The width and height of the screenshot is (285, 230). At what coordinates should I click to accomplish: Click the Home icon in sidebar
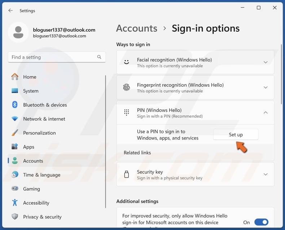[15, 77]
